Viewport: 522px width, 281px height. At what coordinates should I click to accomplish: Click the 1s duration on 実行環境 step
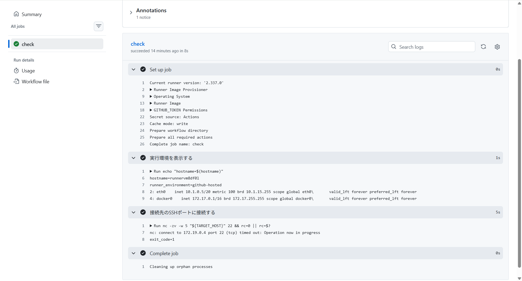[498, 158]
